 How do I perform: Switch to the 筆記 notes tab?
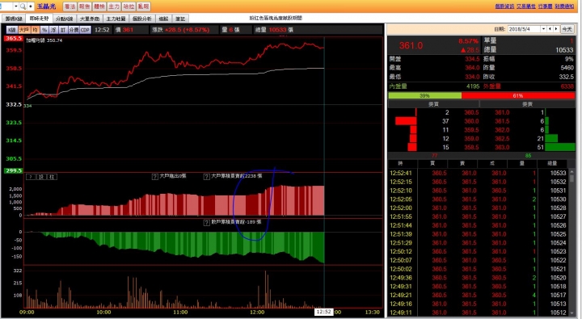pyautogui.click(x=180, y=19)
